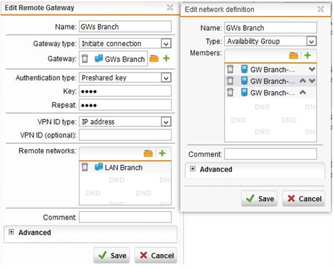Add new gateway with green plus
Image resolution: width=334 pixels, height=268 pixels.
(x=166, y=58)
